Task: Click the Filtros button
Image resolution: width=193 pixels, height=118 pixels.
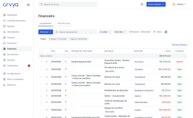Action: coord(157,32)
